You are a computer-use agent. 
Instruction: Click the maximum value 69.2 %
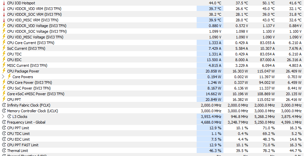269,134
